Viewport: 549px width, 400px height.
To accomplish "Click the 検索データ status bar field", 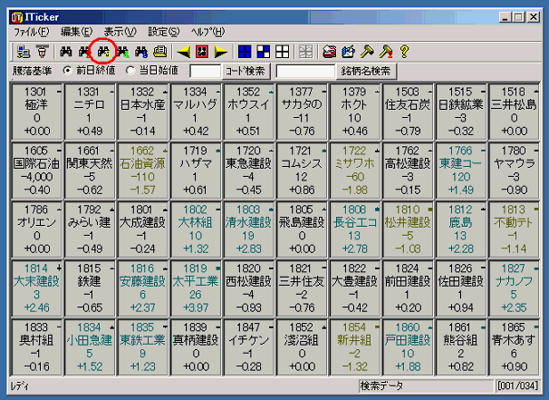I will coord(426,386).
